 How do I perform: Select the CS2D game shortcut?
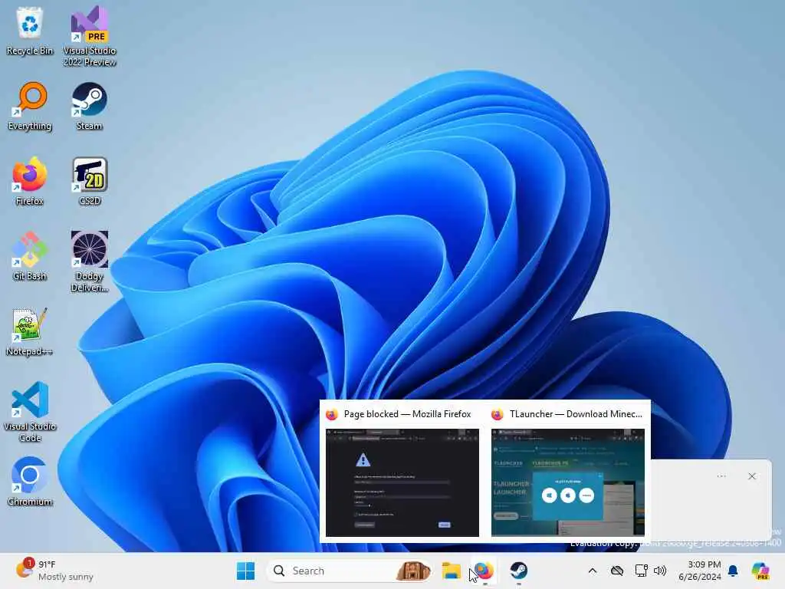(90, 181)
